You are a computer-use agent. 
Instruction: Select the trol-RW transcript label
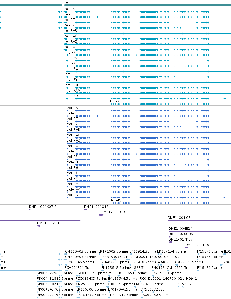tap(72, 69)
